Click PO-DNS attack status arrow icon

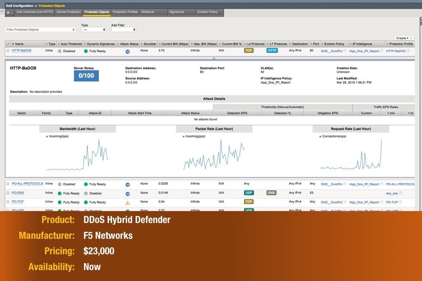[128, 193]
